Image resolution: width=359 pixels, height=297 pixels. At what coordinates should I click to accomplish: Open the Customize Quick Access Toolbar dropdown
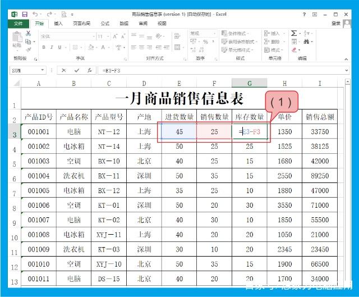(x=72, y=15)
